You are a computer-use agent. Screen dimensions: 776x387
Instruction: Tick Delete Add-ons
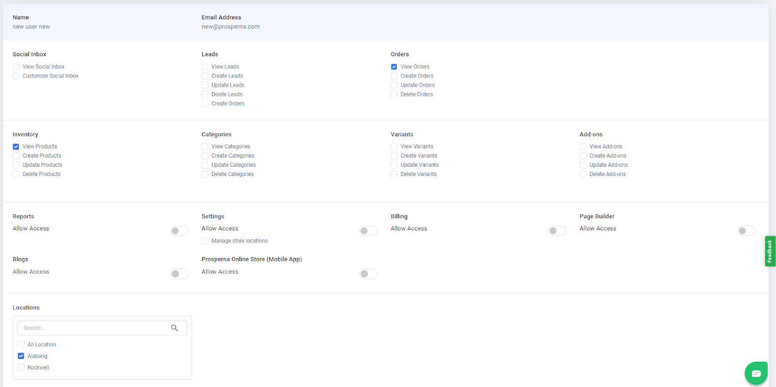583,174
